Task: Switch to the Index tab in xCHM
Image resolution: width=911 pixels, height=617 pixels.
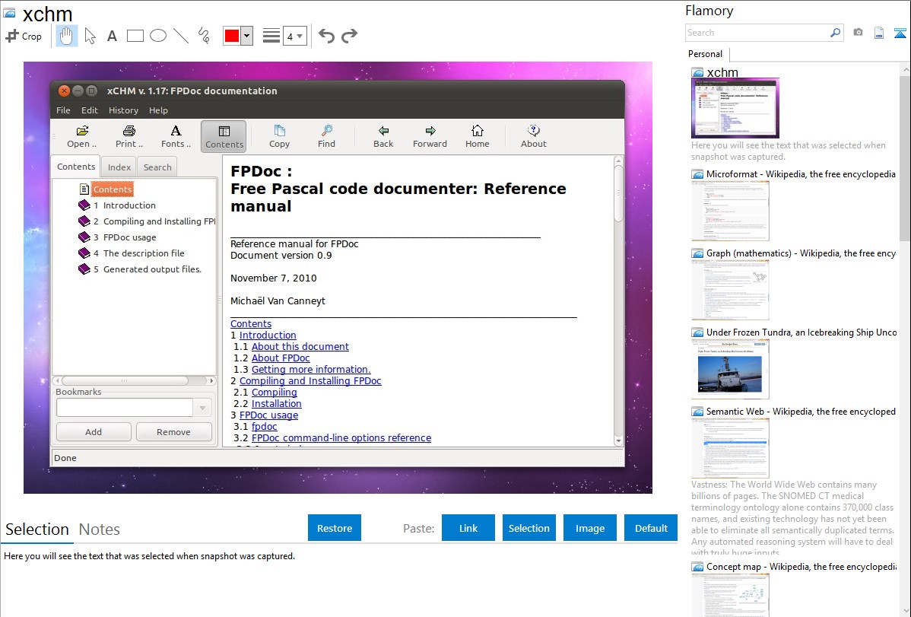Action: (x=119, y=167)
